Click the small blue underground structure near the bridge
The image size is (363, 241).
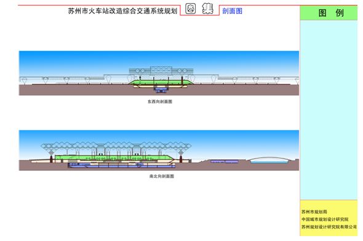tap(225, 161)
